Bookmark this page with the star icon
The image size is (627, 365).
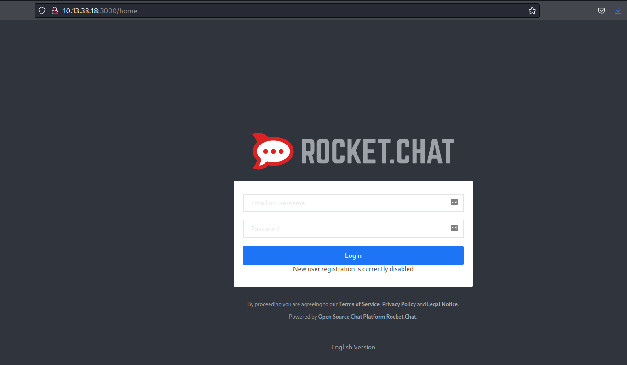[x=532, y=11]
